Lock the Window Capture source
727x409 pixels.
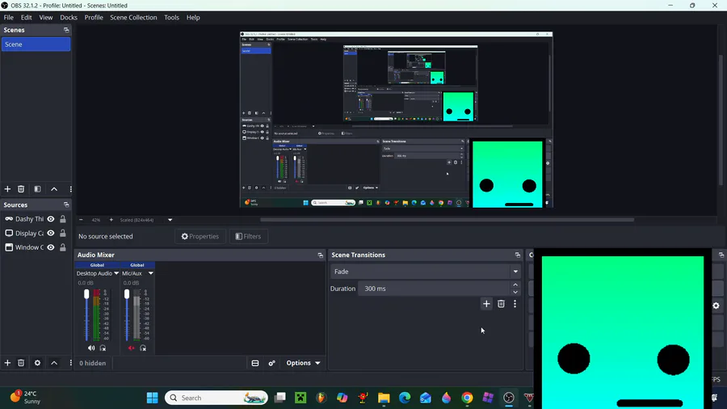point(62,247)
